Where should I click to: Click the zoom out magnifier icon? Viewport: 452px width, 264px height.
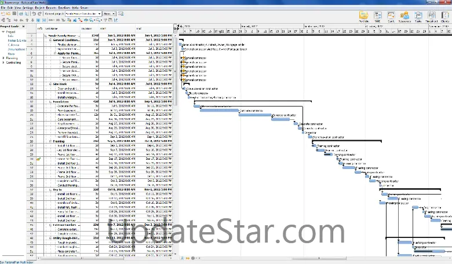pos(98,20)
